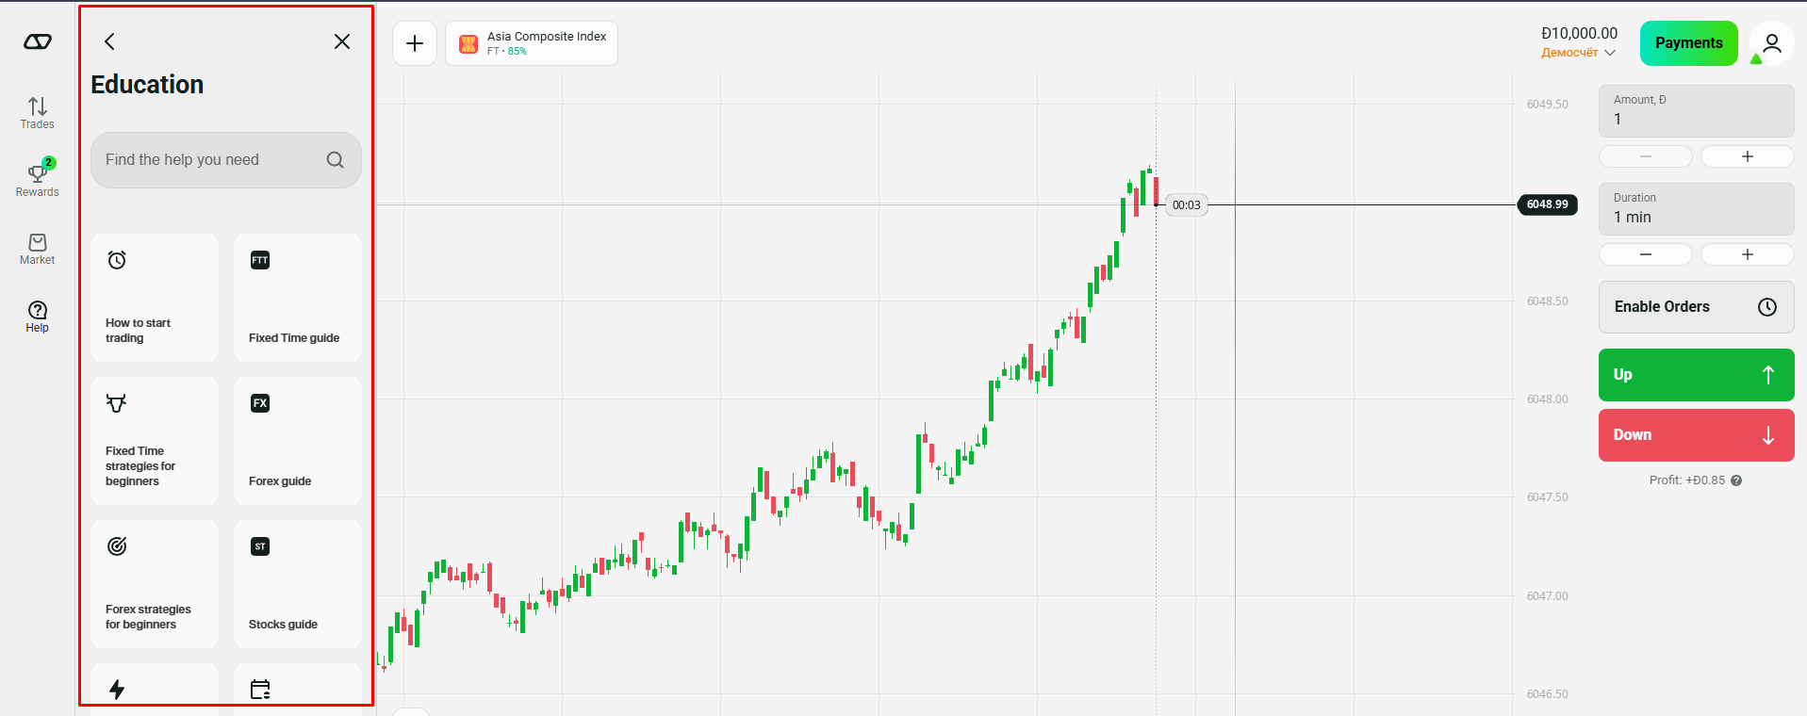
Task: Open the Help sidebar section
Action: [37, 317]
